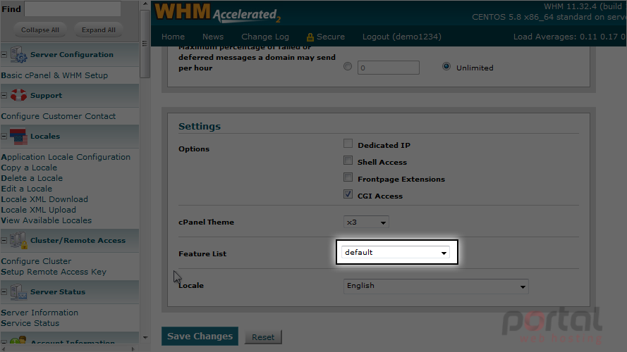
Task: Open Application Locale Configuration link
Action: (x=66, y=157)
